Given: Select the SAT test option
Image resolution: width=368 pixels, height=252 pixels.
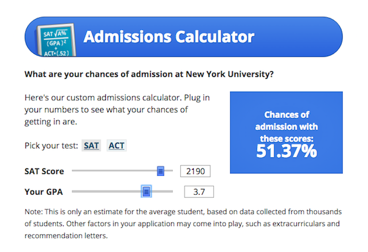Looking at the screenshot, I should (91, 146).
